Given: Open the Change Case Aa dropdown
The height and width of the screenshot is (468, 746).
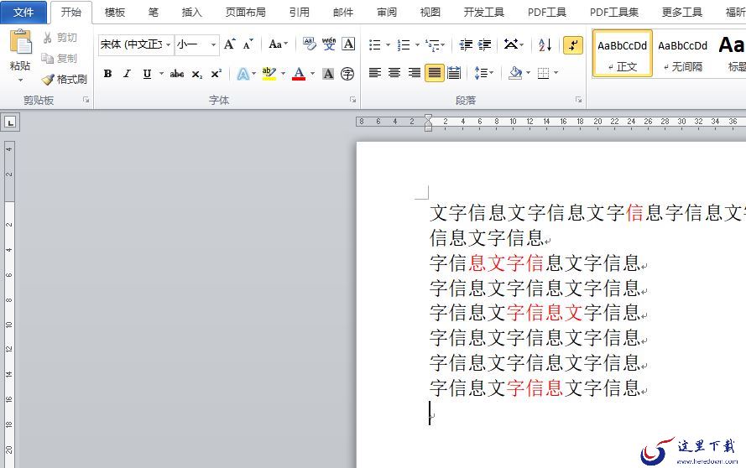Looking at the screenshot, I should pyautogui.click(x=278, y=44).
